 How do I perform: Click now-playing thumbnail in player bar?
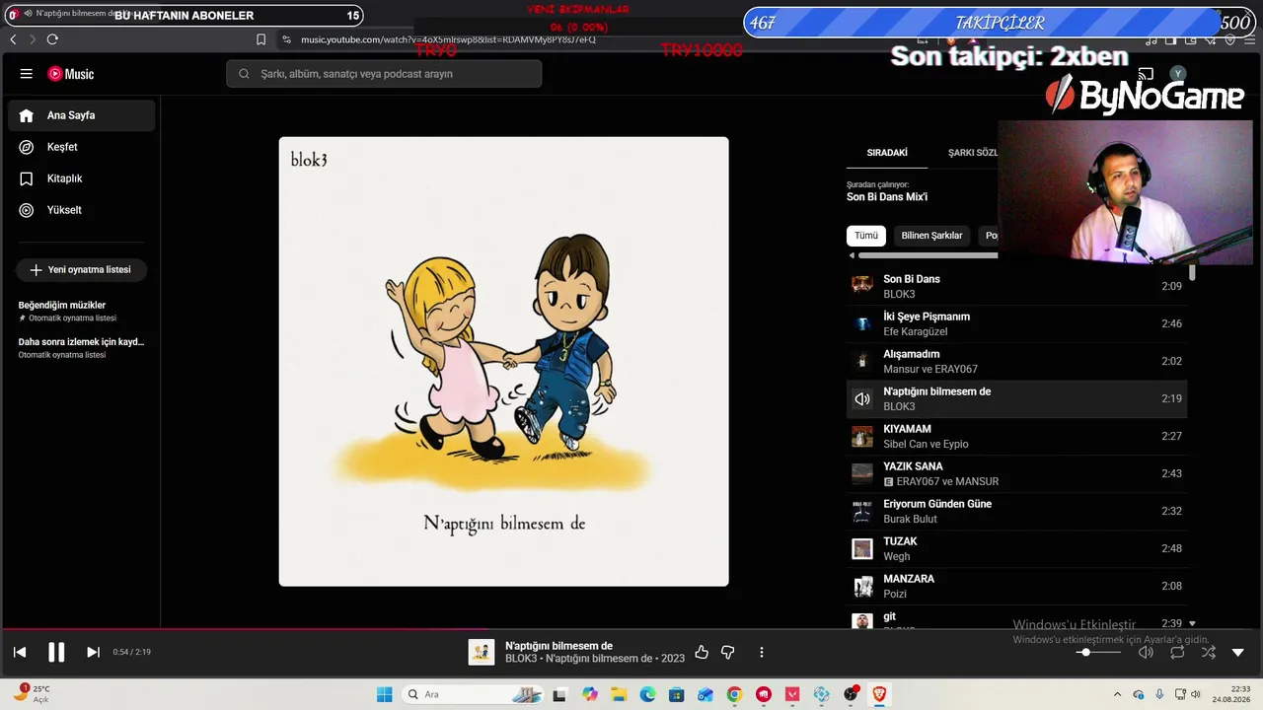(x=481, y=652)
